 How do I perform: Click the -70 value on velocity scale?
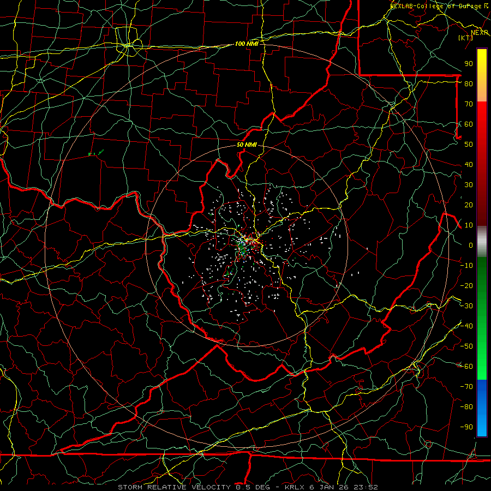[466, 387]
